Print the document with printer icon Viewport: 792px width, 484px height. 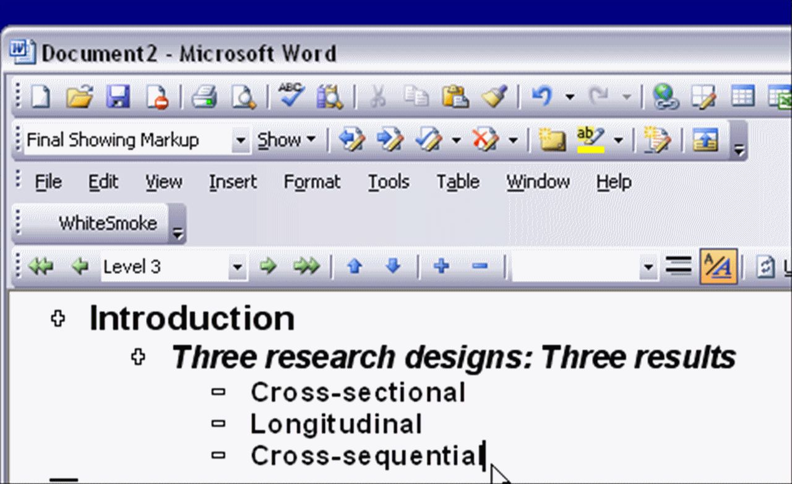pos(204,97)
